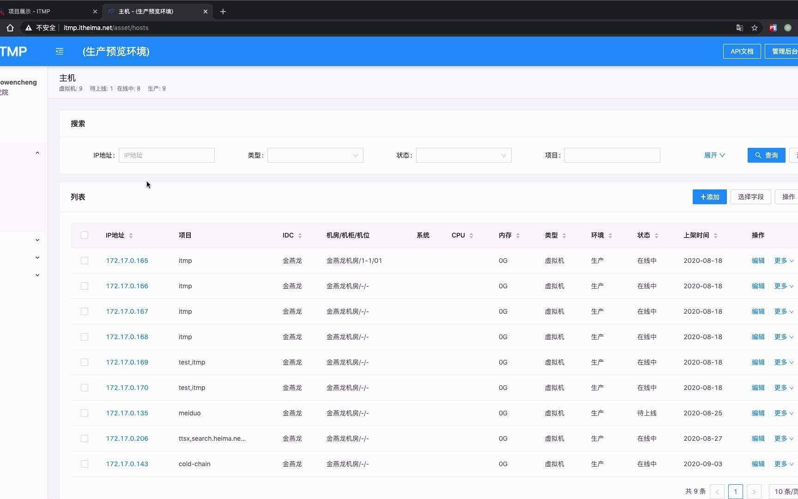Image resolution: width=798 pixels, height=499 pixels.
Task: Open host link 172.17.0.135
Action: [127, 413]
